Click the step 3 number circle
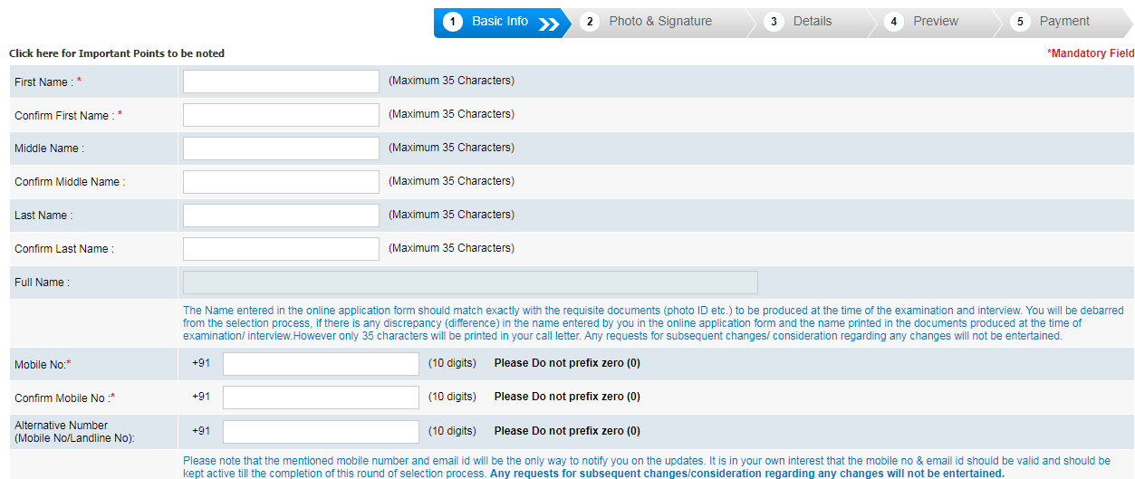The height and width of the screenshot is (479, 1135). (774, 22)
